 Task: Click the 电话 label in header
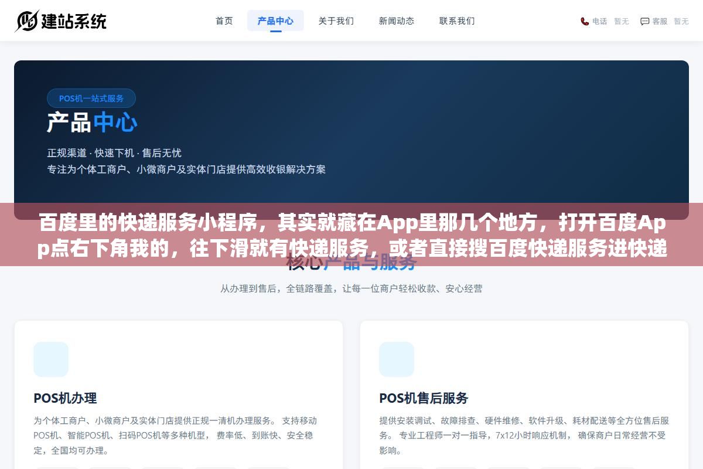pos(600,21)
